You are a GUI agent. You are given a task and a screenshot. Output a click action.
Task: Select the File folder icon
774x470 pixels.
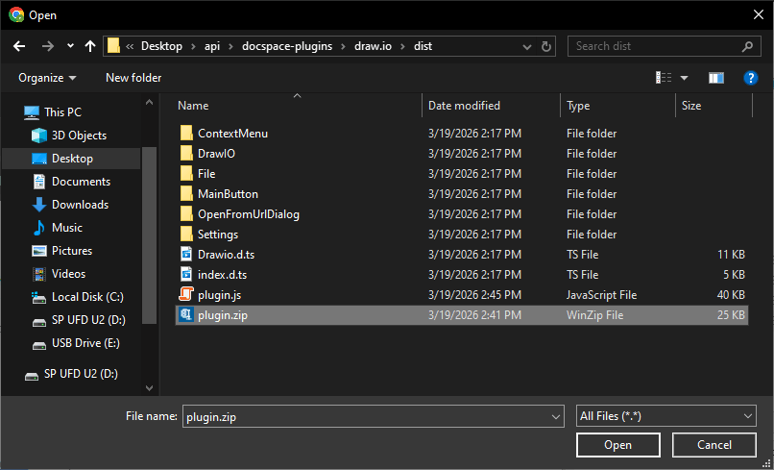click(x=186, y=173)
